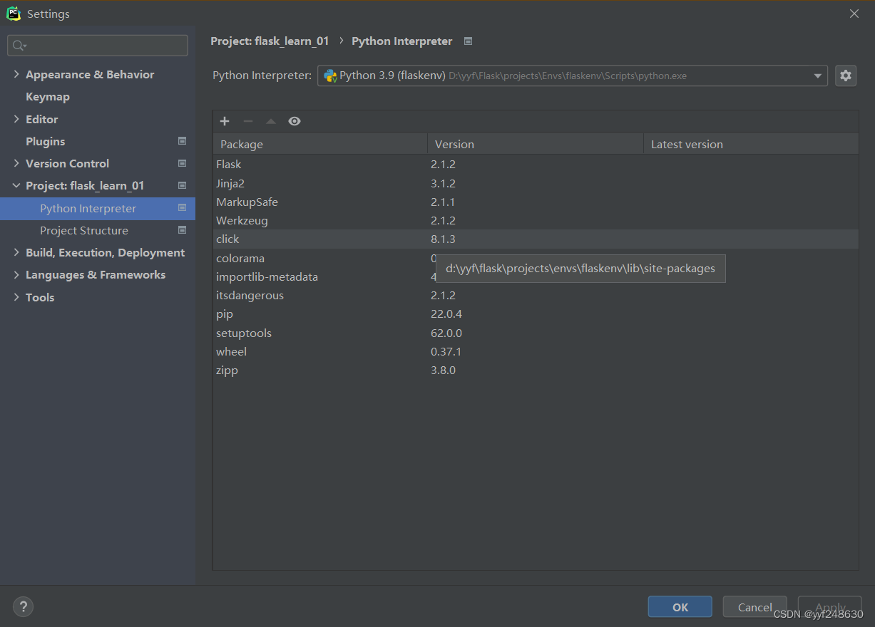
Task: Click the project-level icon next to Version Control
Action: 182,163
